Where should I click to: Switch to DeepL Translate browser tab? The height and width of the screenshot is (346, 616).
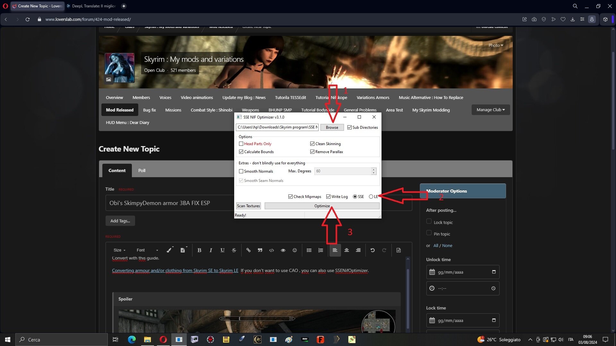92,6
